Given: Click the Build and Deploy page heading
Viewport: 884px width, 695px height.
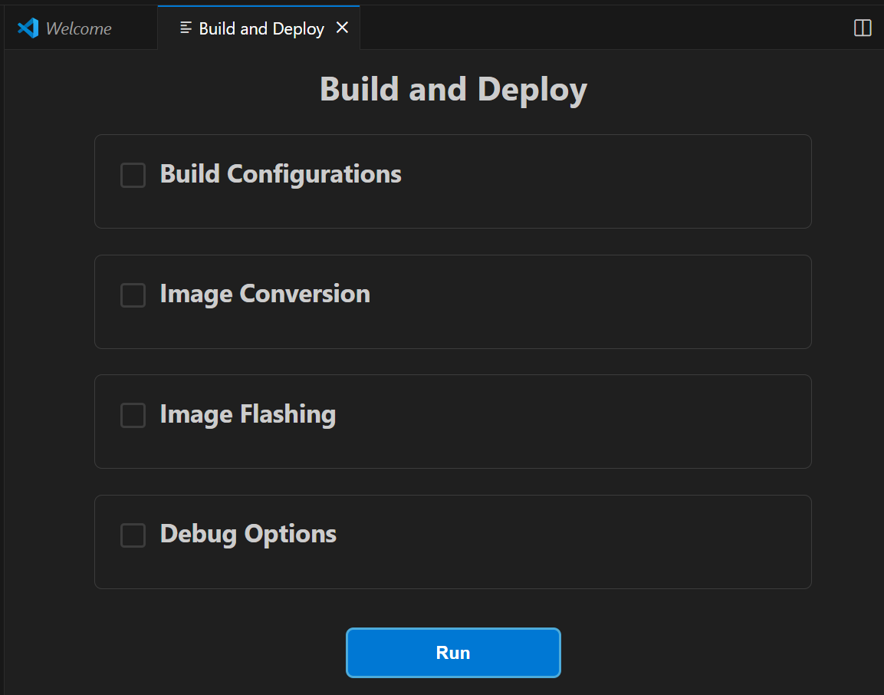Looking at the screenshot, I should pyautogui.click(x=453, y=89).
